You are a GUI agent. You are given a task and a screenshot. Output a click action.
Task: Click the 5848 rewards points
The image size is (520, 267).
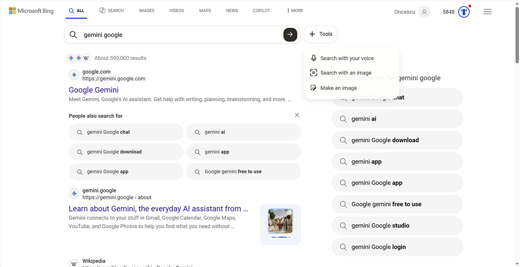point(449,12)
